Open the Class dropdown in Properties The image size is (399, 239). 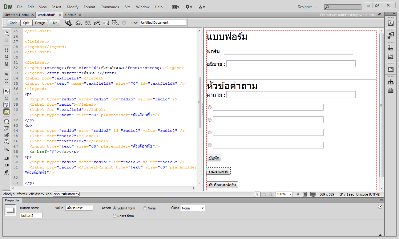[x=193, y=208]
